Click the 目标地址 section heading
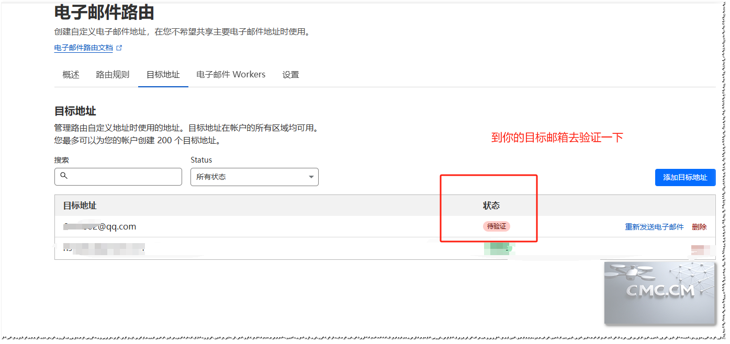This screenshot has width=730, height=344. 75,111
